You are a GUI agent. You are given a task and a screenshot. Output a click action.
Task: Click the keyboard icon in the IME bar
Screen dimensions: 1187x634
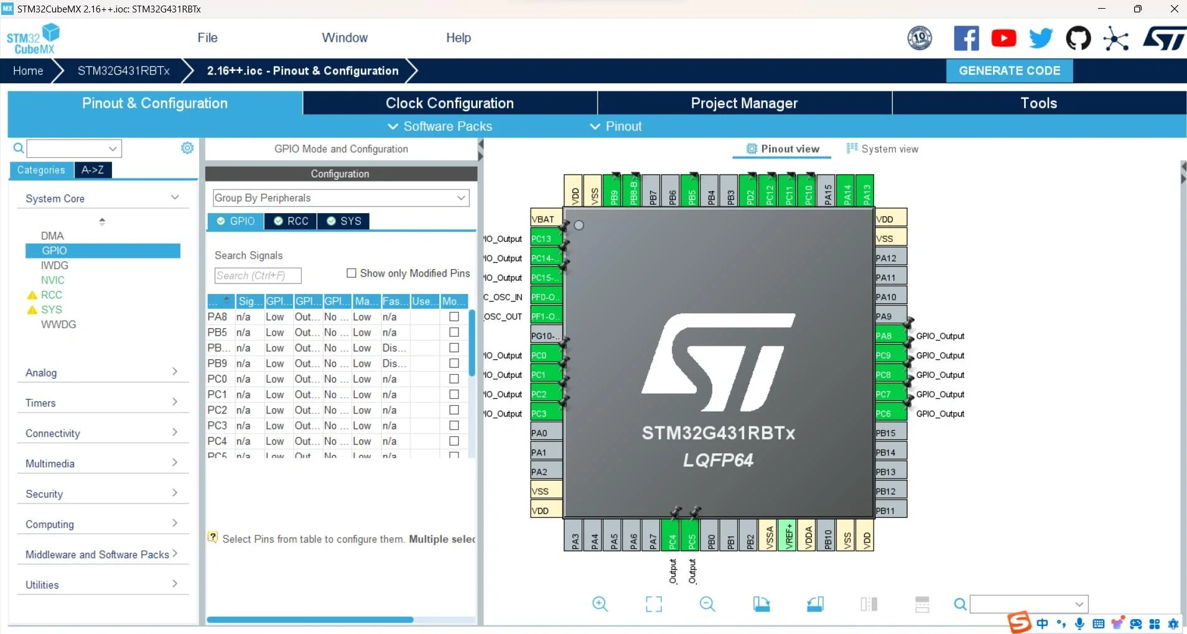coord(1099,623)
